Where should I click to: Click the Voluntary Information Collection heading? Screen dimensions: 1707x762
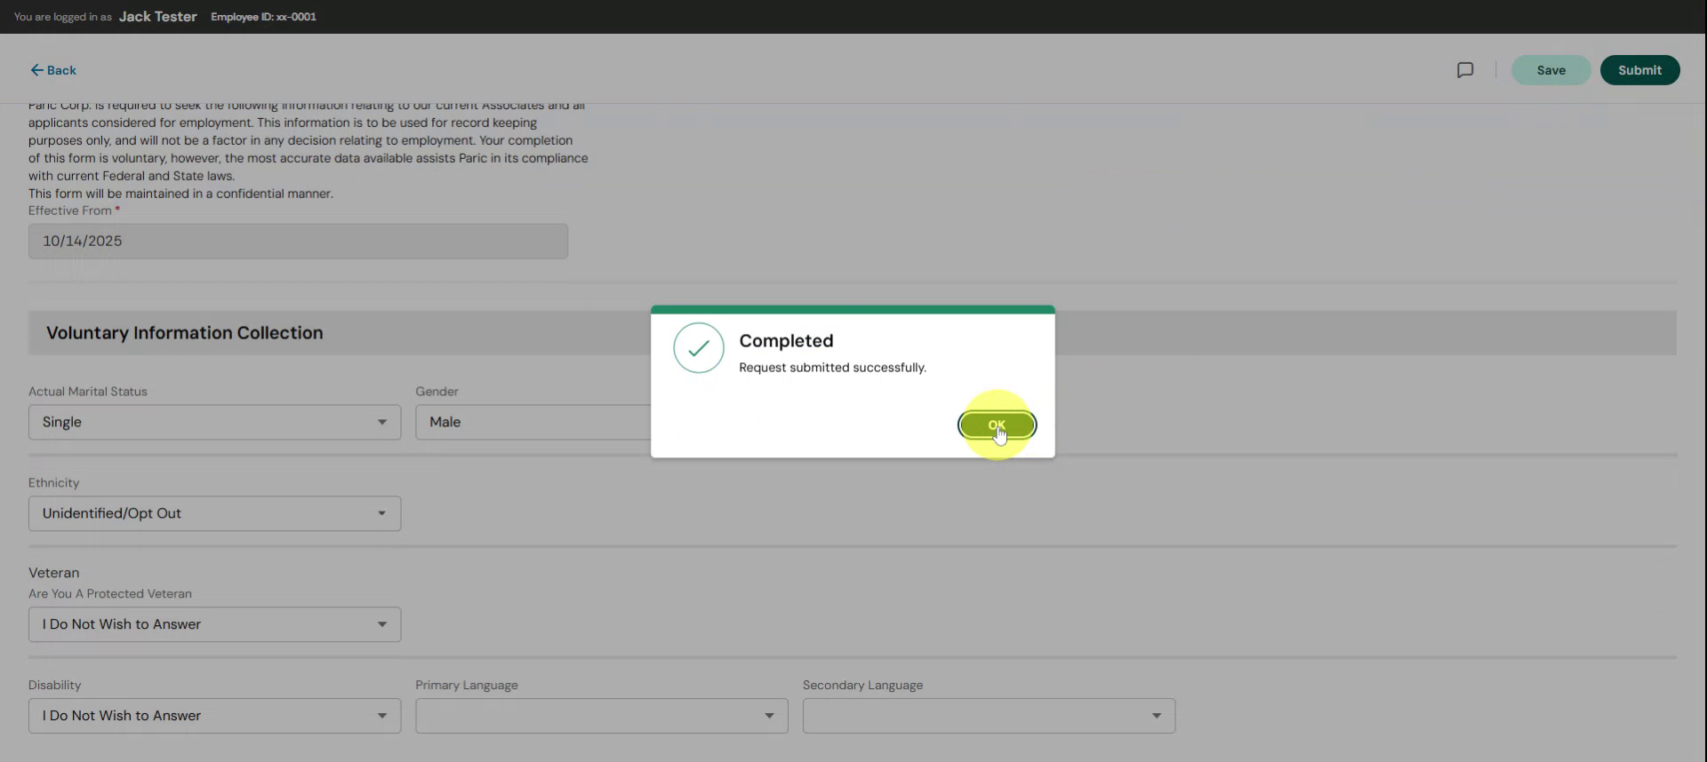(185, 333)
